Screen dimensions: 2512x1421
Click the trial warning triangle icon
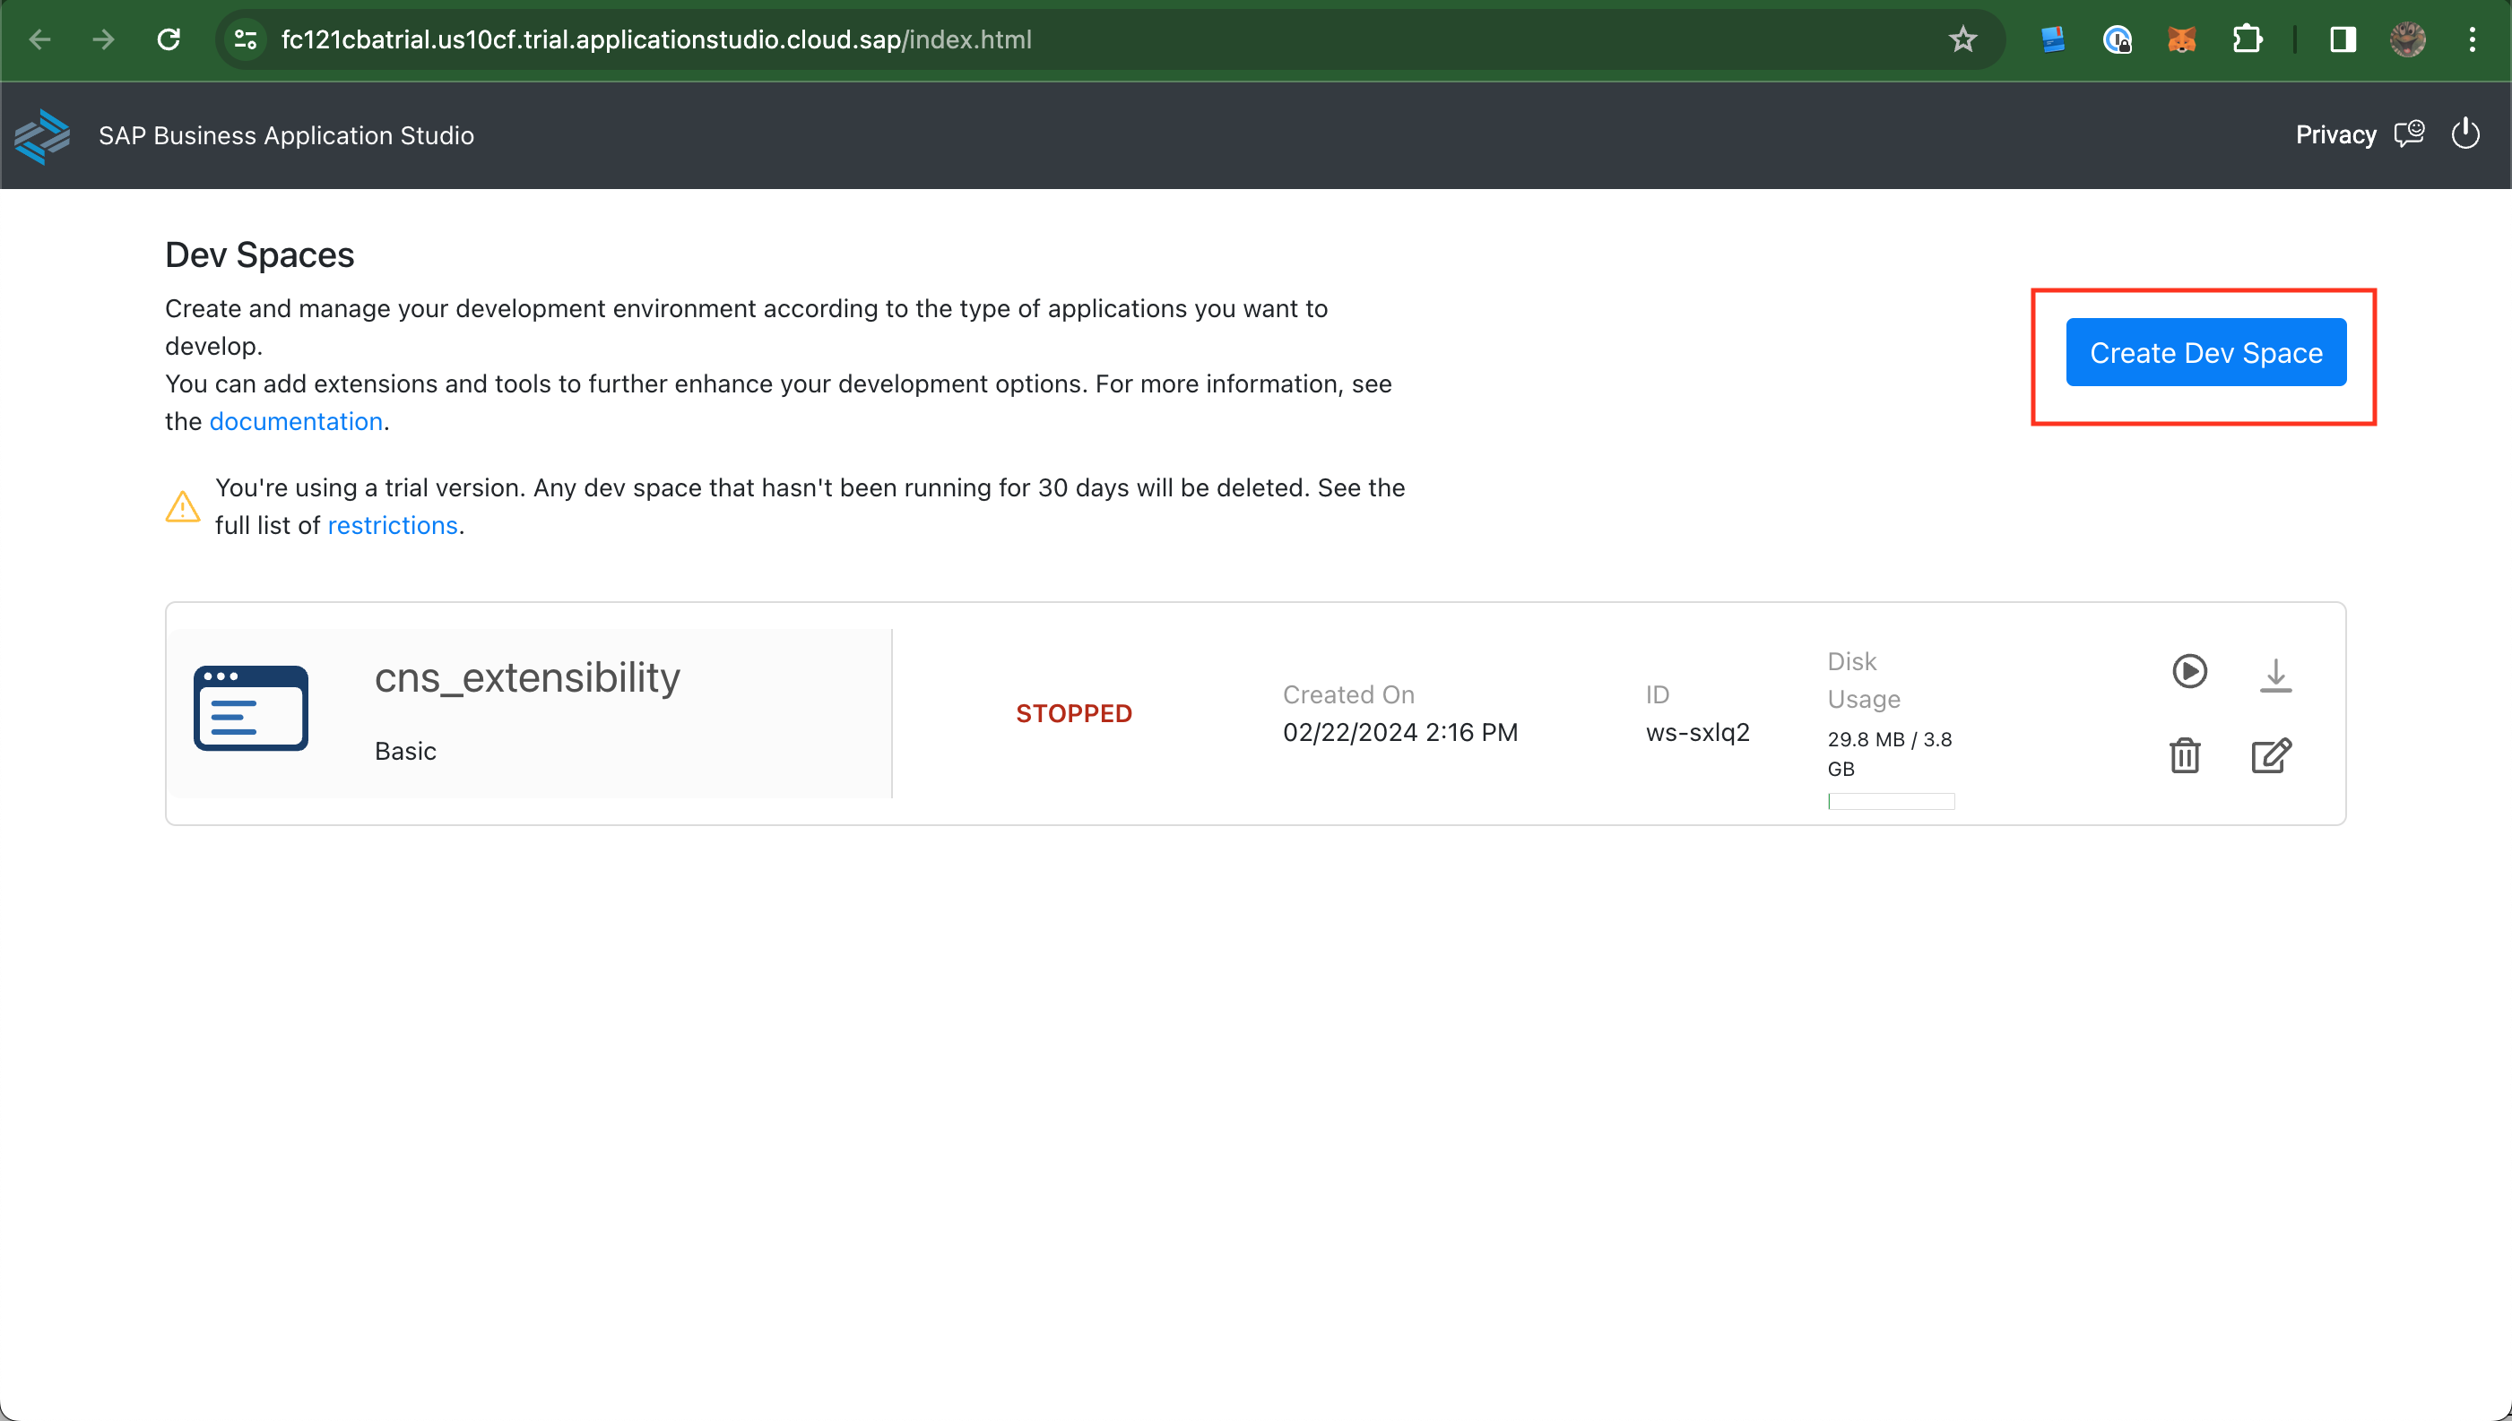point(183,506)
